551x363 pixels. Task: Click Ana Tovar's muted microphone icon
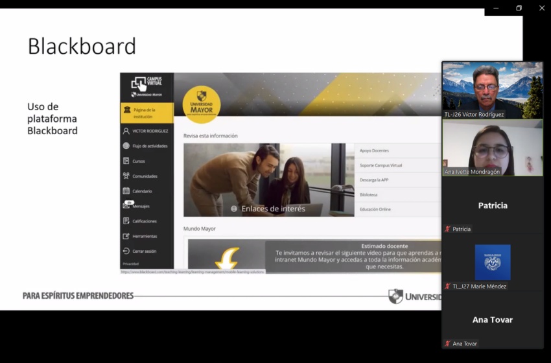click(x=447, y=344)
